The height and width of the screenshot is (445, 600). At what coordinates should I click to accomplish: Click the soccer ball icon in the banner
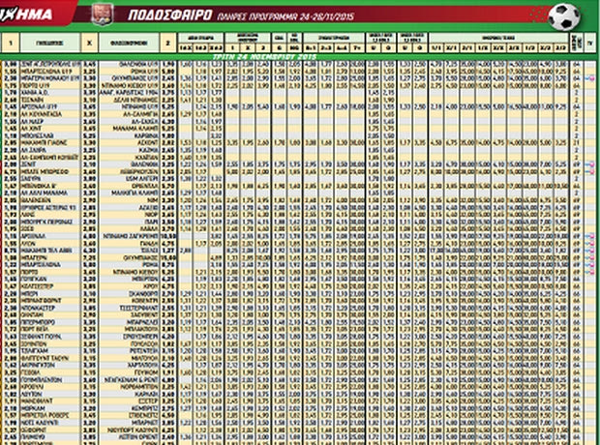click(x=563, y=16)
